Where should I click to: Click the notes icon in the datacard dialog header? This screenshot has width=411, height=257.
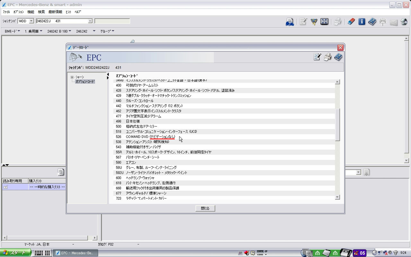click(x=317, y=57)
